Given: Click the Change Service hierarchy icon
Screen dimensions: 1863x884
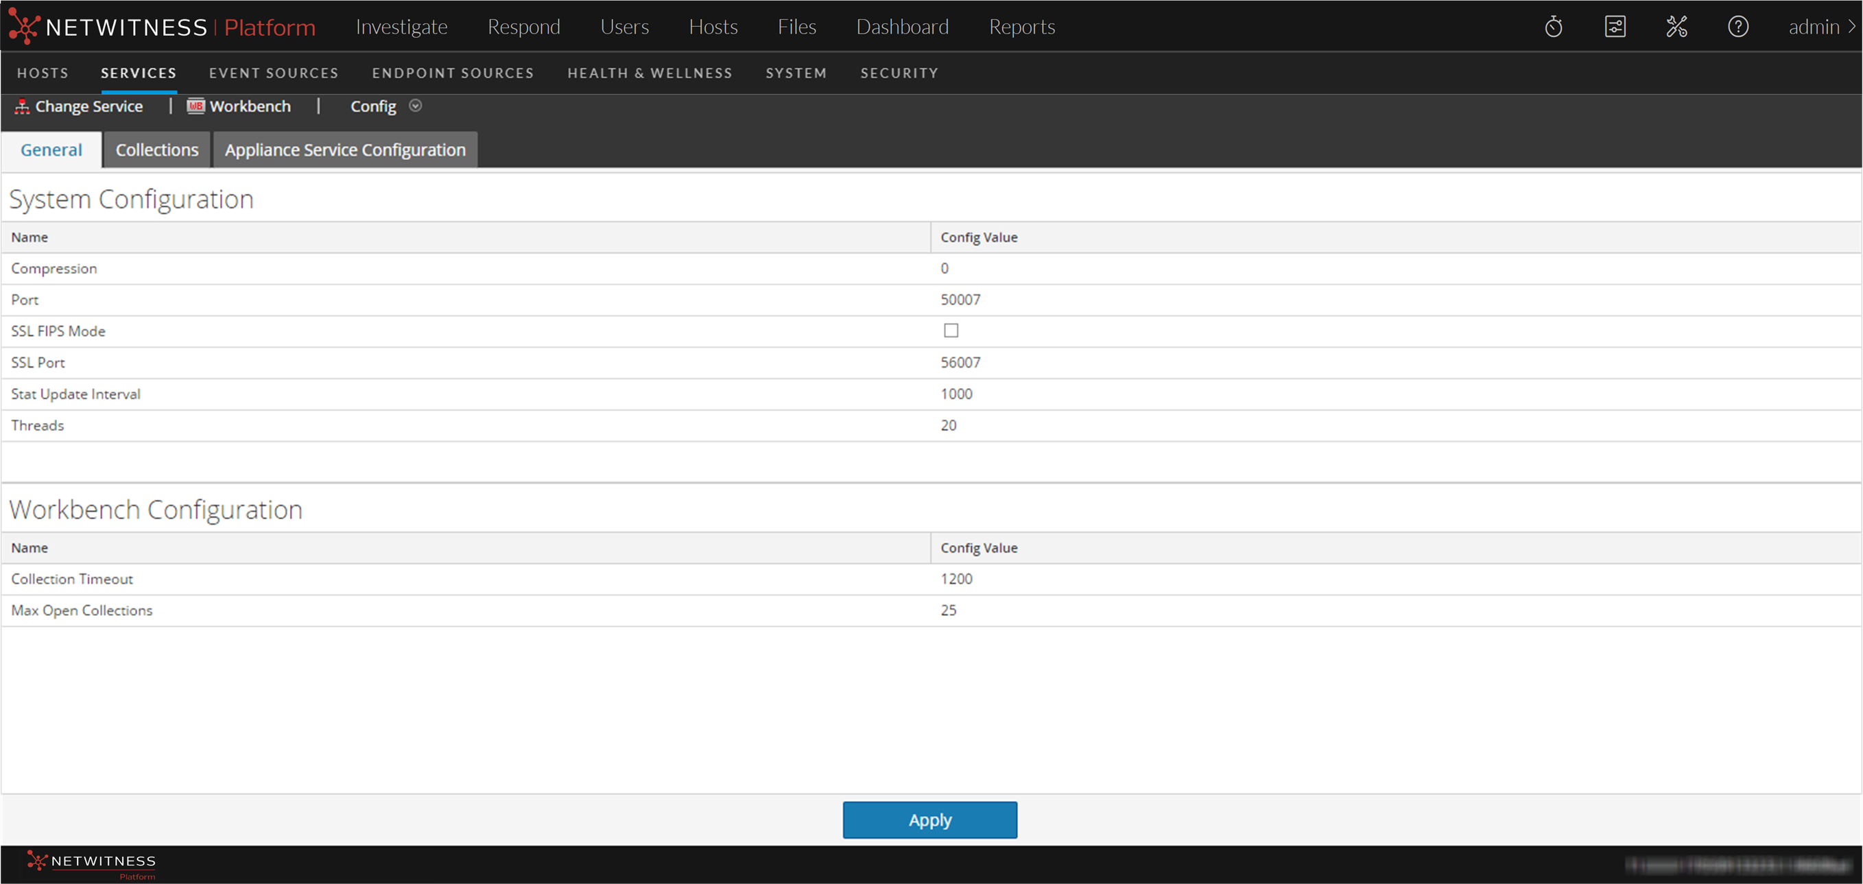Looking at the screenshot, I should click(22, 106).
